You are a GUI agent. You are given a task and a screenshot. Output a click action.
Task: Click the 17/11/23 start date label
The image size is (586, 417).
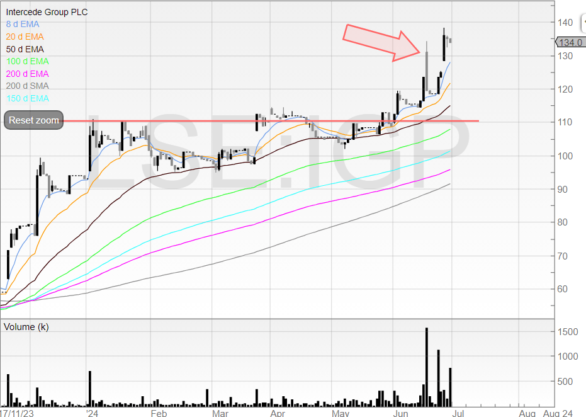(17, 413)
